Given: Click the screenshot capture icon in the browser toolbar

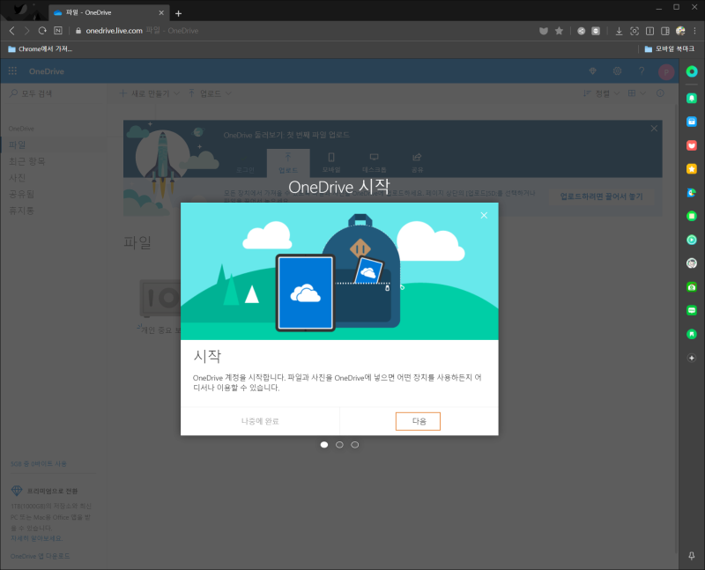Looking at the screenshot, I should pyautogui.click(x=634, y=31).
